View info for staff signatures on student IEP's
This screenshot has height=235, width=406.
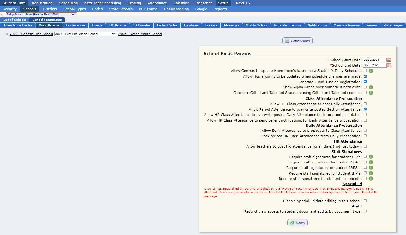[371, 157]
